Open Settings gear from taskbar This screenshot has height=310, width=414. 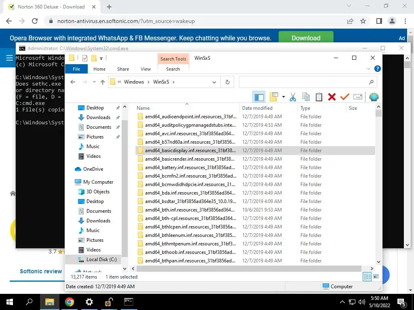pos(89,302)
